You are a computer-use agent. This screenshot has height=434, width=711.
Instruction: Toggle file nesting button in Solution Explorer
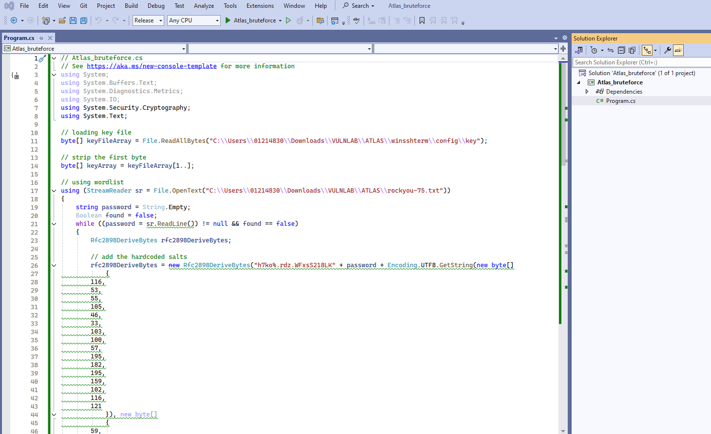(647, 50)
